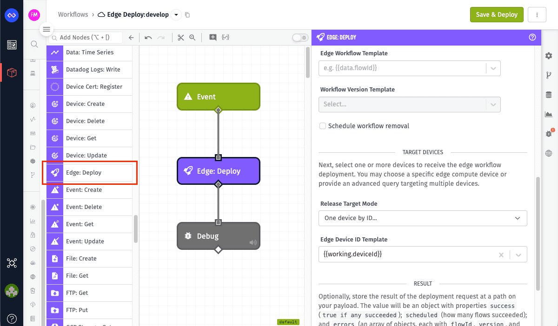The height and width of the screenshot is (326, 558).
Task: Select Data: Time Series in palette
Action: click(89, 52)
